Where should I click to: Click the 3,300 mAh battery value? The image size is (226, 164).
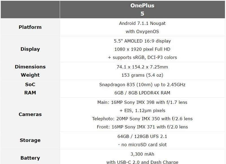(142, 154)
